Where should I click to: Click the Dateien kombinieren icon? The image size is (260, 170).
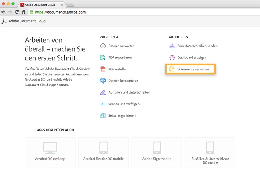pos(103,81)
